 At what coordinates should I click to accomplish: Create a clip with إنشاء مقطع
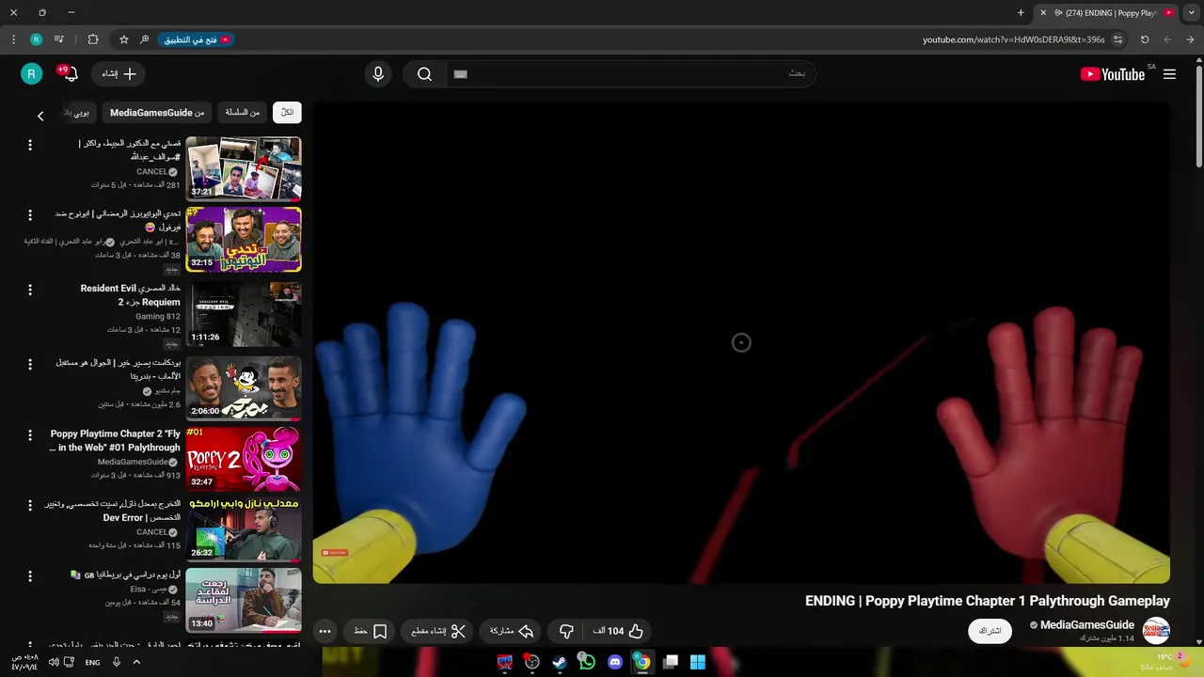coord(437,631)
